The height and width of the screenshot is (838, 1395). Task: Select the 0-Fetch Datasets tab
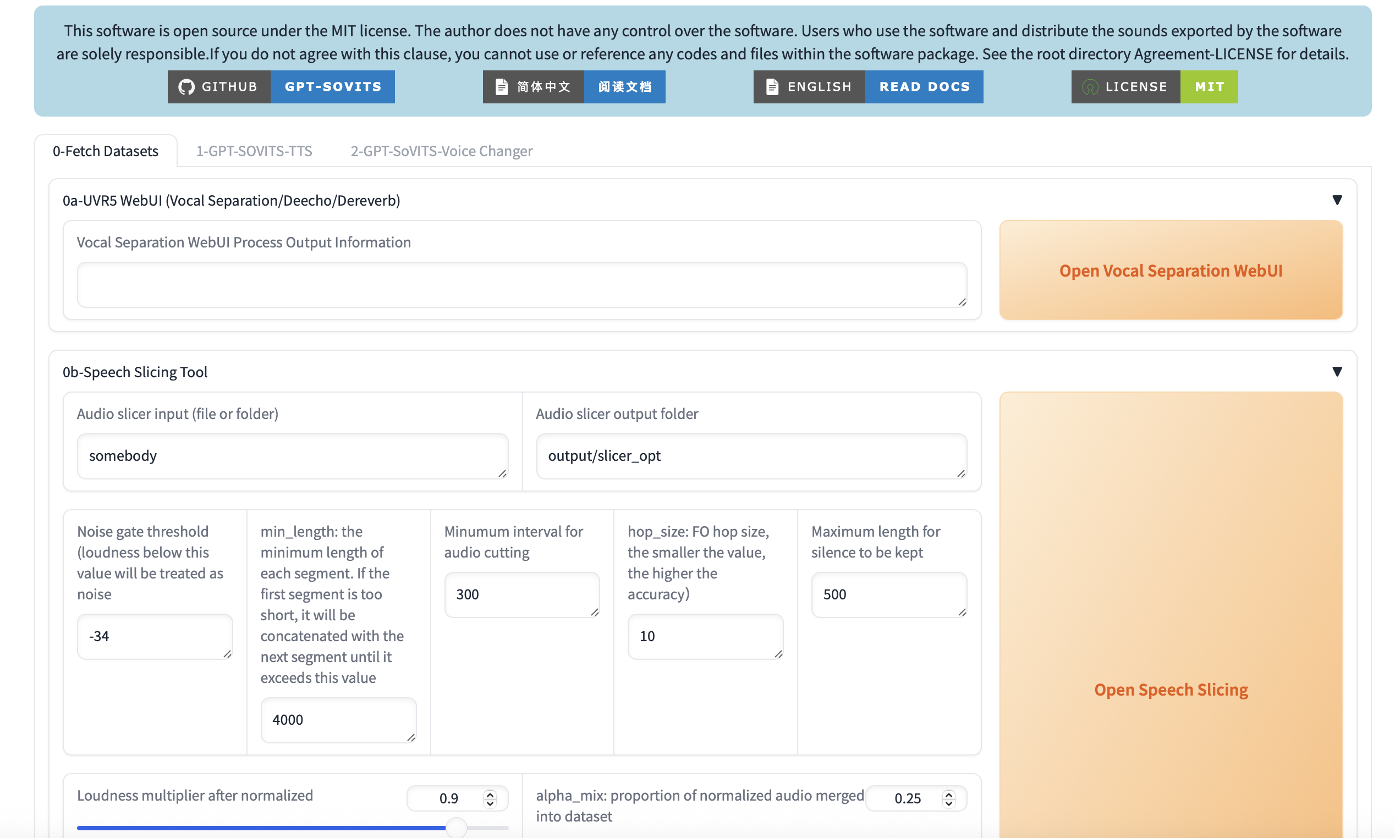click(106, 151)
